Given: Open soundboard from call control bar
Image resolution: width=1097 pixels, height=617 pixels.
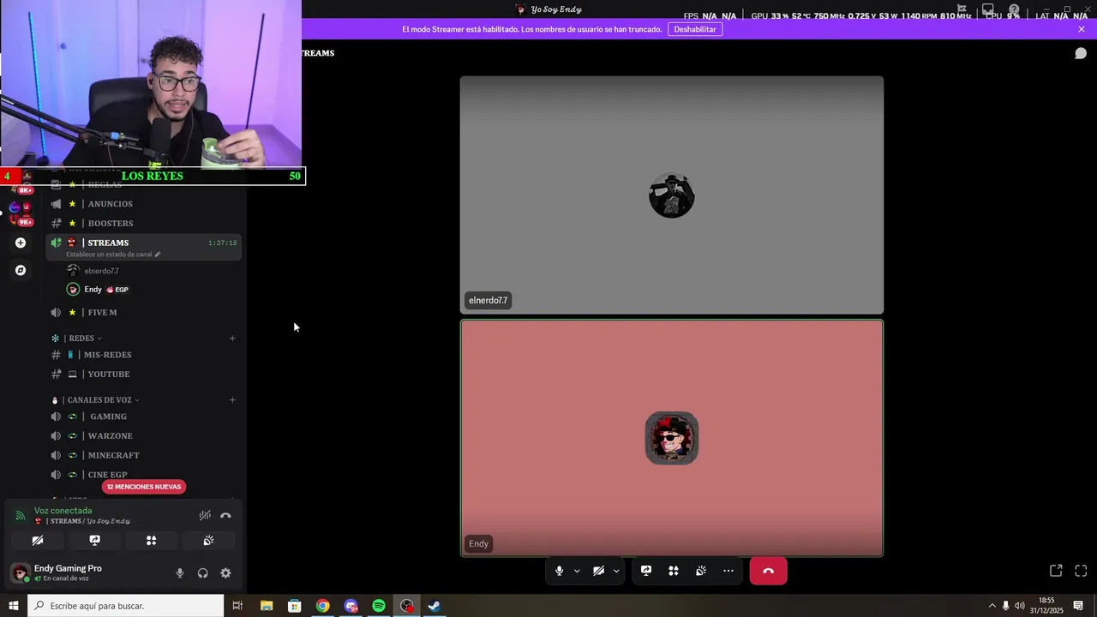Looking at the screenshot, I should coord(701,571).
